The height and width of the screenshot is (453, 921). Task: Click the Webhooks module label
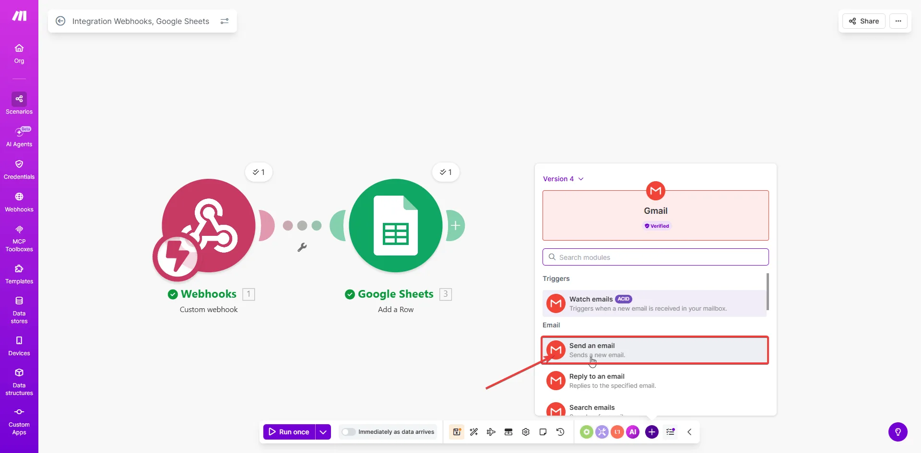pos(209,294)
